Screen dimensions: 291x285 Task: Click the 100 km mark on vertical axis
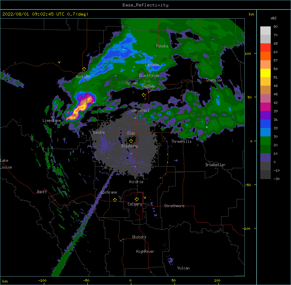(x=248, y=53)
